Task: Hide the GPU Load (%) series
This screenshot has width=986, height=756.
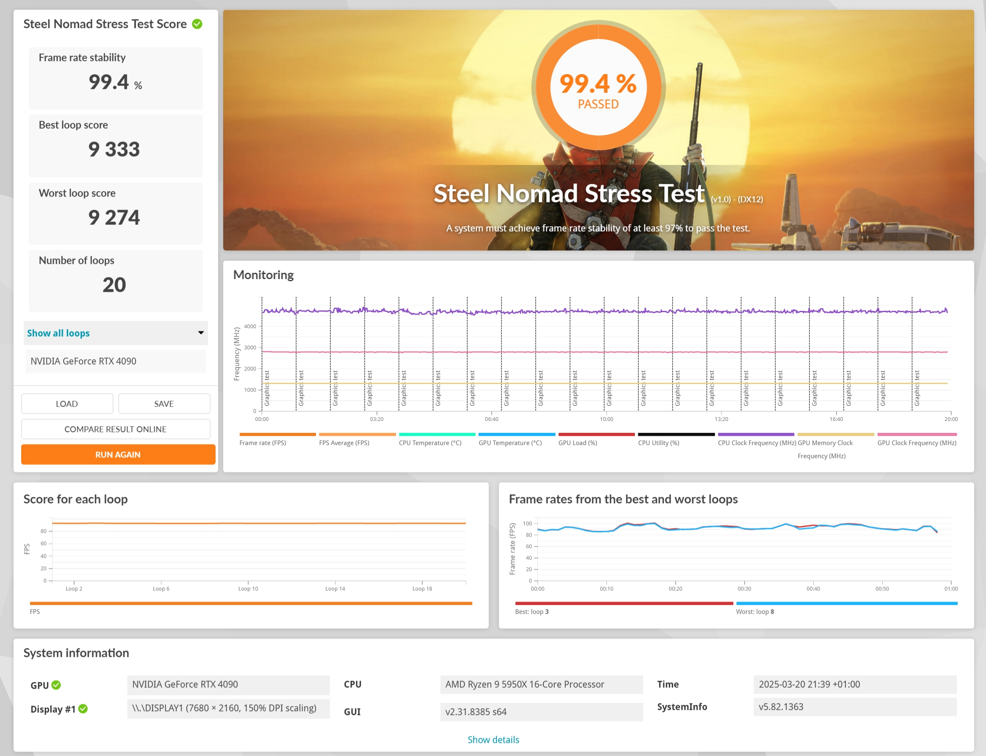Action: (x=577, y=443)
